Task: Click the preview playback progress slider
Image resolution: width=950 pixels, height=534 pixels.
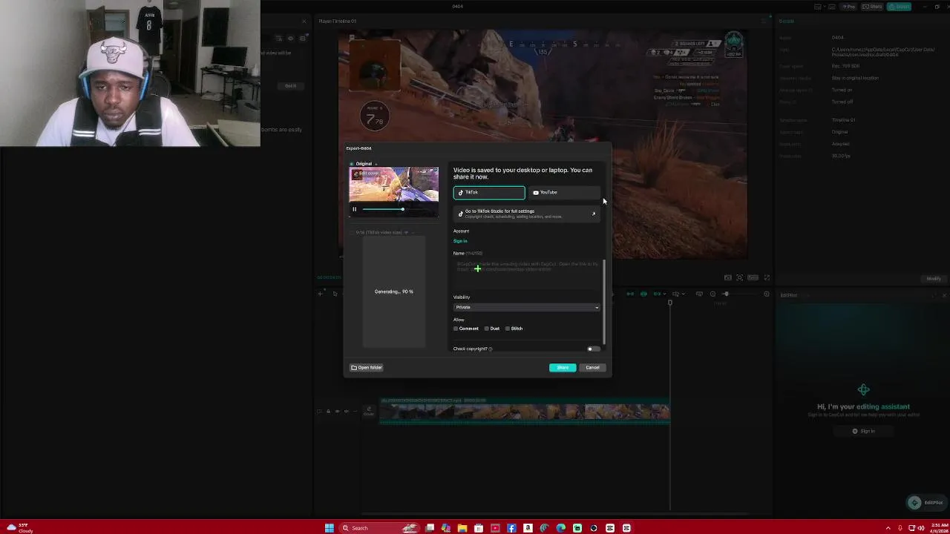Action: tap(399, 209)
